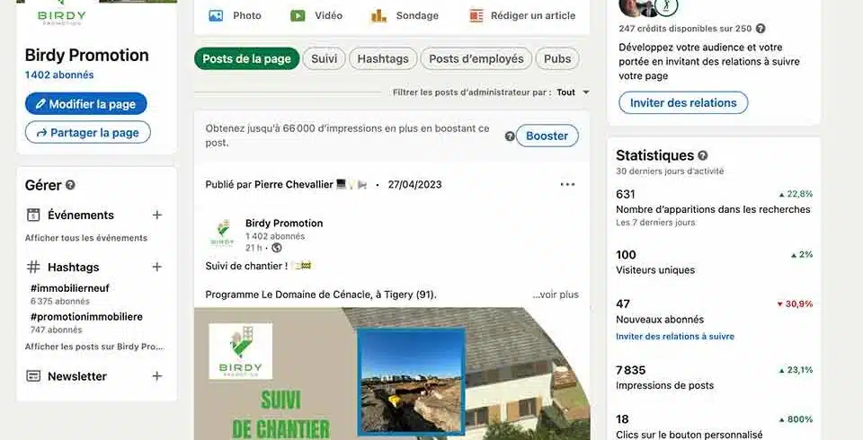This screenshot has height=440, width=863.
Task: Open the Tout filter dropdown
Action: pos(573,92)
